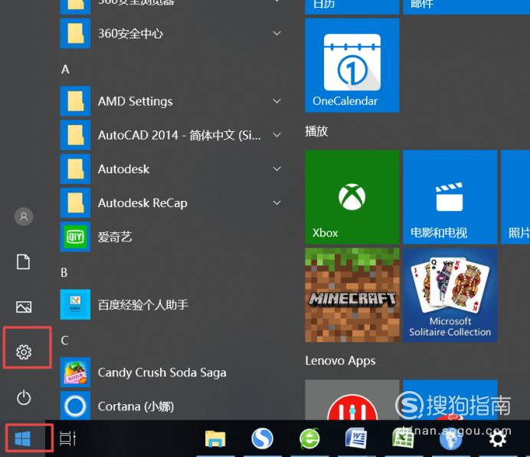Open the AutoCAD 2014 简体中文 folder entry
The height and width of the screenshot is (457, 530).
pyautogui.click(x=172, y=135)
